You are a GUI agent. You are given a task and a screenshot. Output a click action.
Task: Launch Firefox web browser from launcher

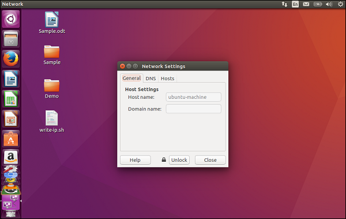click(11, 59)
